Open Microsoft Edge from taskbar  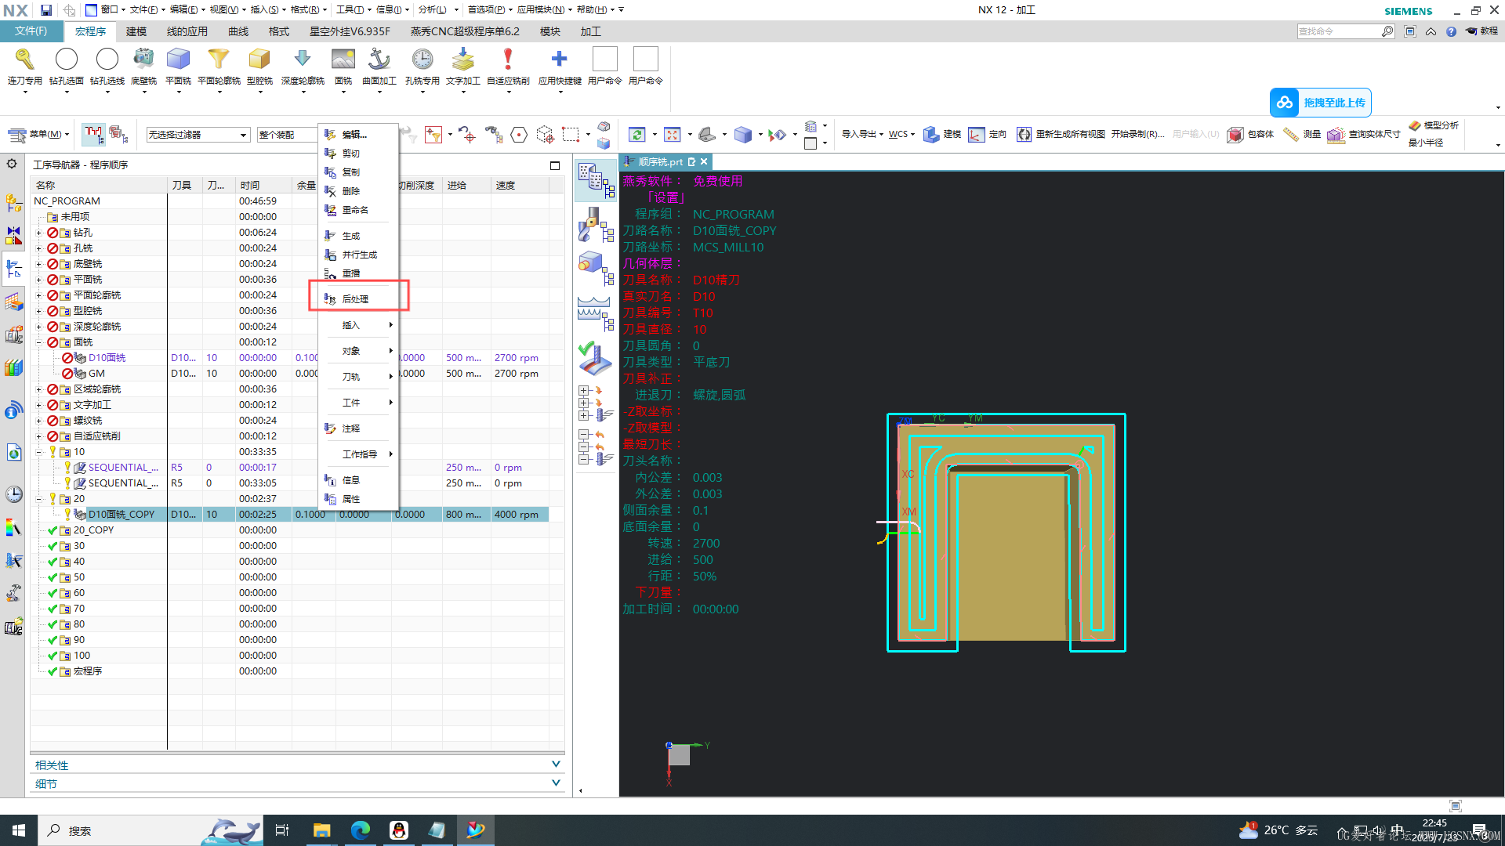pos(360,830)
